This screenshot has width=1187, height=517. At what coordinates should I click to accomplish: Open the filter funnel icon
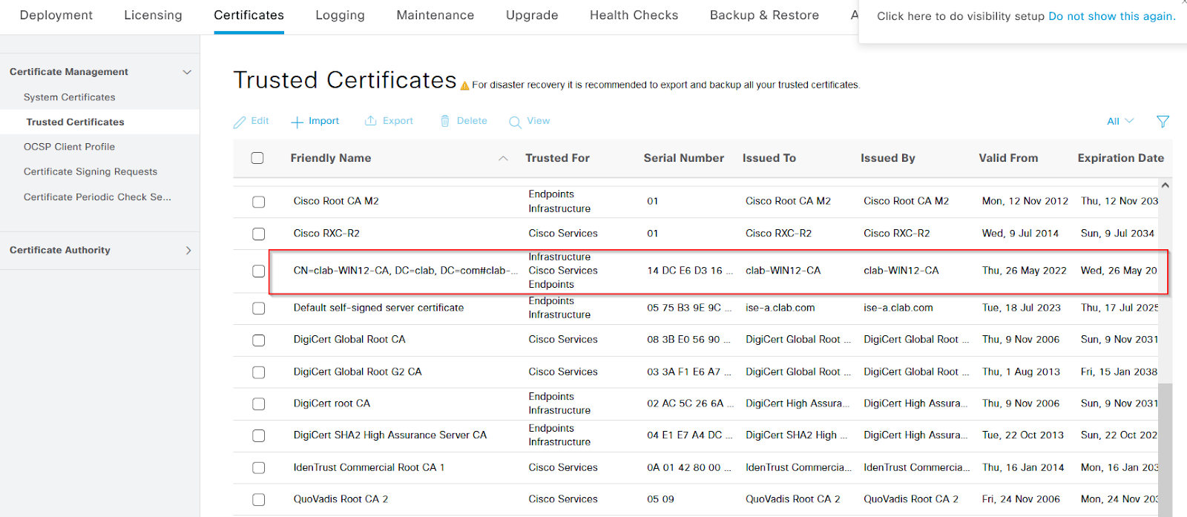point(1163,121)
